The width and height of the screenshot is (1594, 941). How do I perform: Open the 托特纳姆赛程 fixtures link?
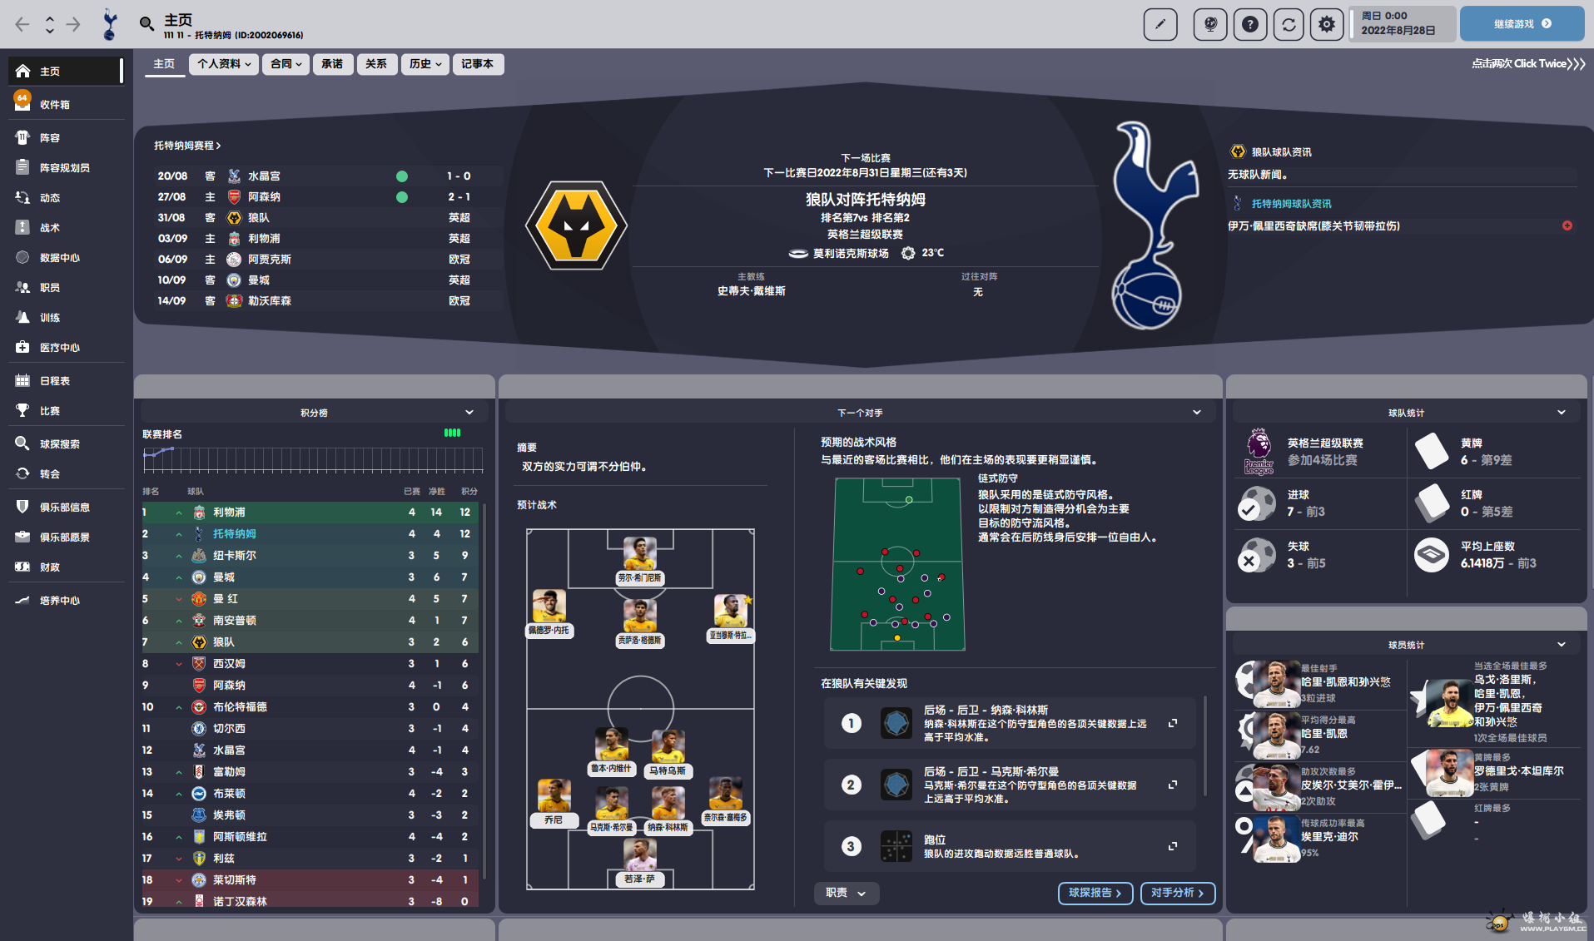(x=187, y=146)
